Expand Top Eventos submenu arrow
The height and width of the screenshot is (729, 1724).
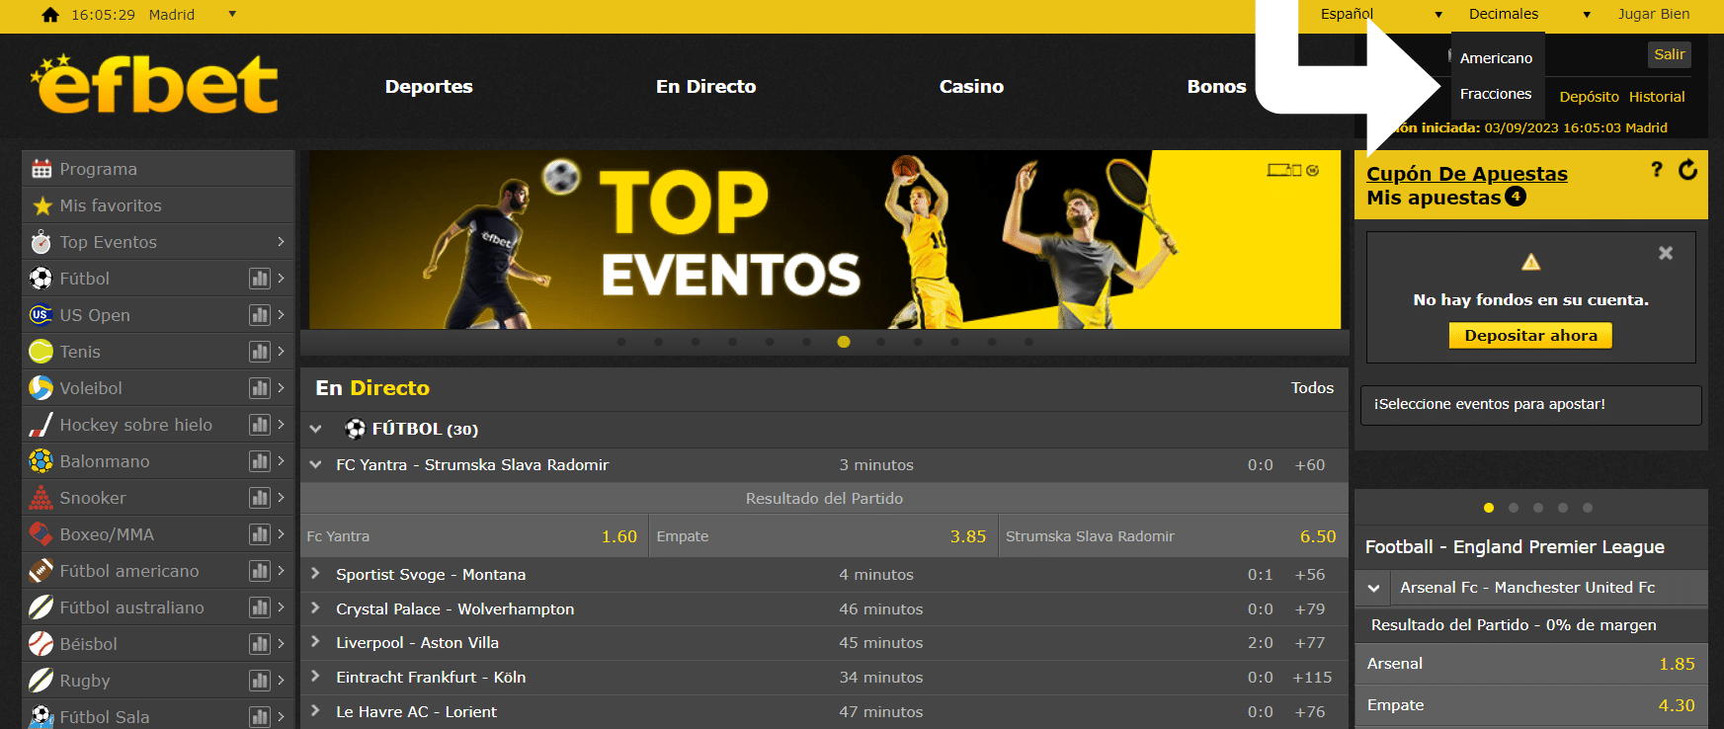[x=281, y=242]
